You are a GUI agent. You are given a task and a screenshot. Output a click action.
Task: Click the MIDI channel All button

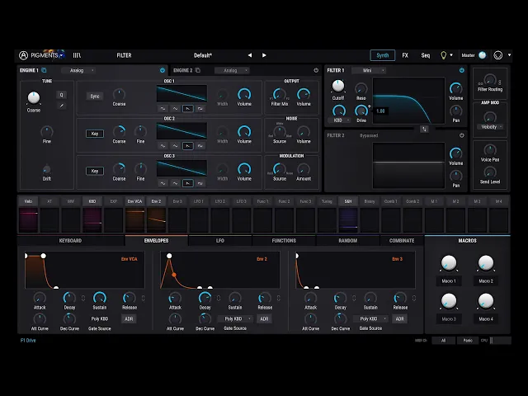pyautogui.click(x=443, y=341)
